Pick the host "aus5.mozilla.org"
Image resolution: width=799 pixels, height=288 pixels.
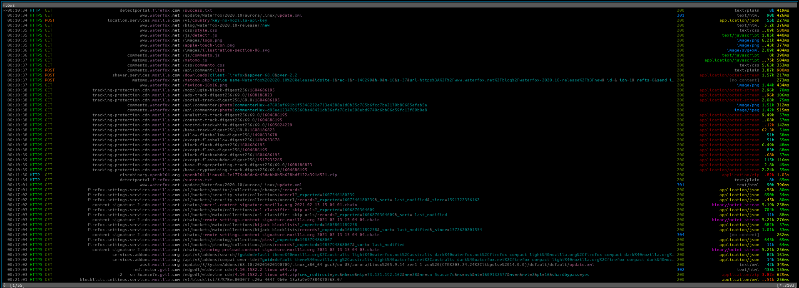pos(160,265)
